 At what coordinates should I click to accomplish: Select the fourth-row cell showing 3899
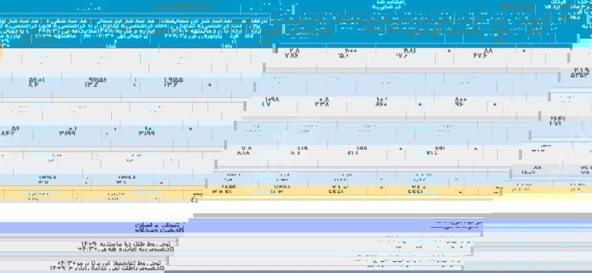(68, 131)
